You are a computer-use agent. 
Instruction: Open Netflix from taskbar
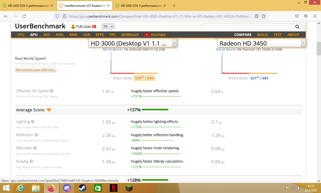(114, 188)
